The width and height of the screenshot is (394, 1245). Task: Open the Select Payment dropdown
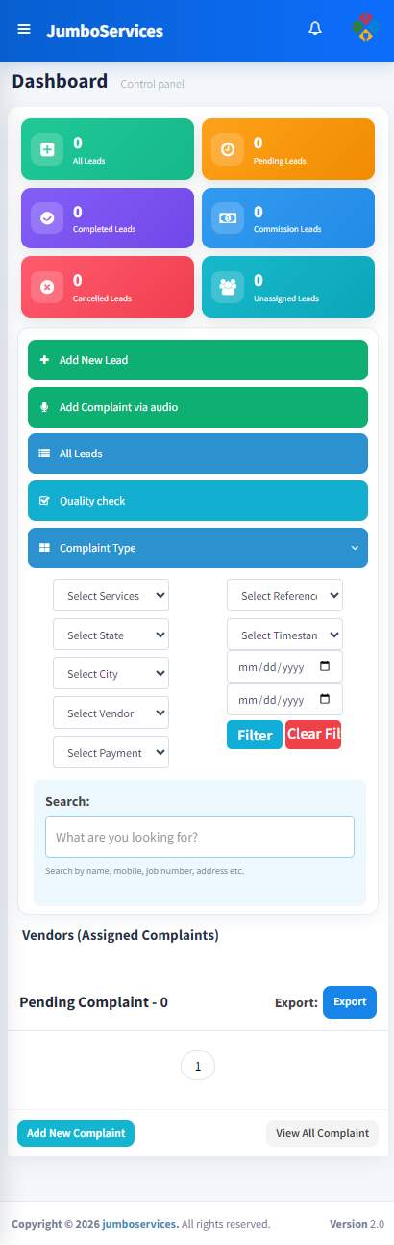tap(111, 752)
